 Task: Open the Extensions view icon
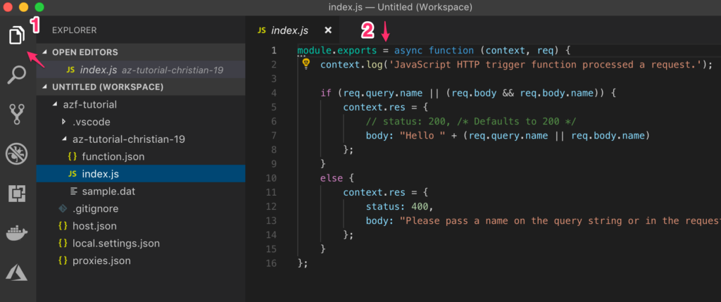point(18,193)
